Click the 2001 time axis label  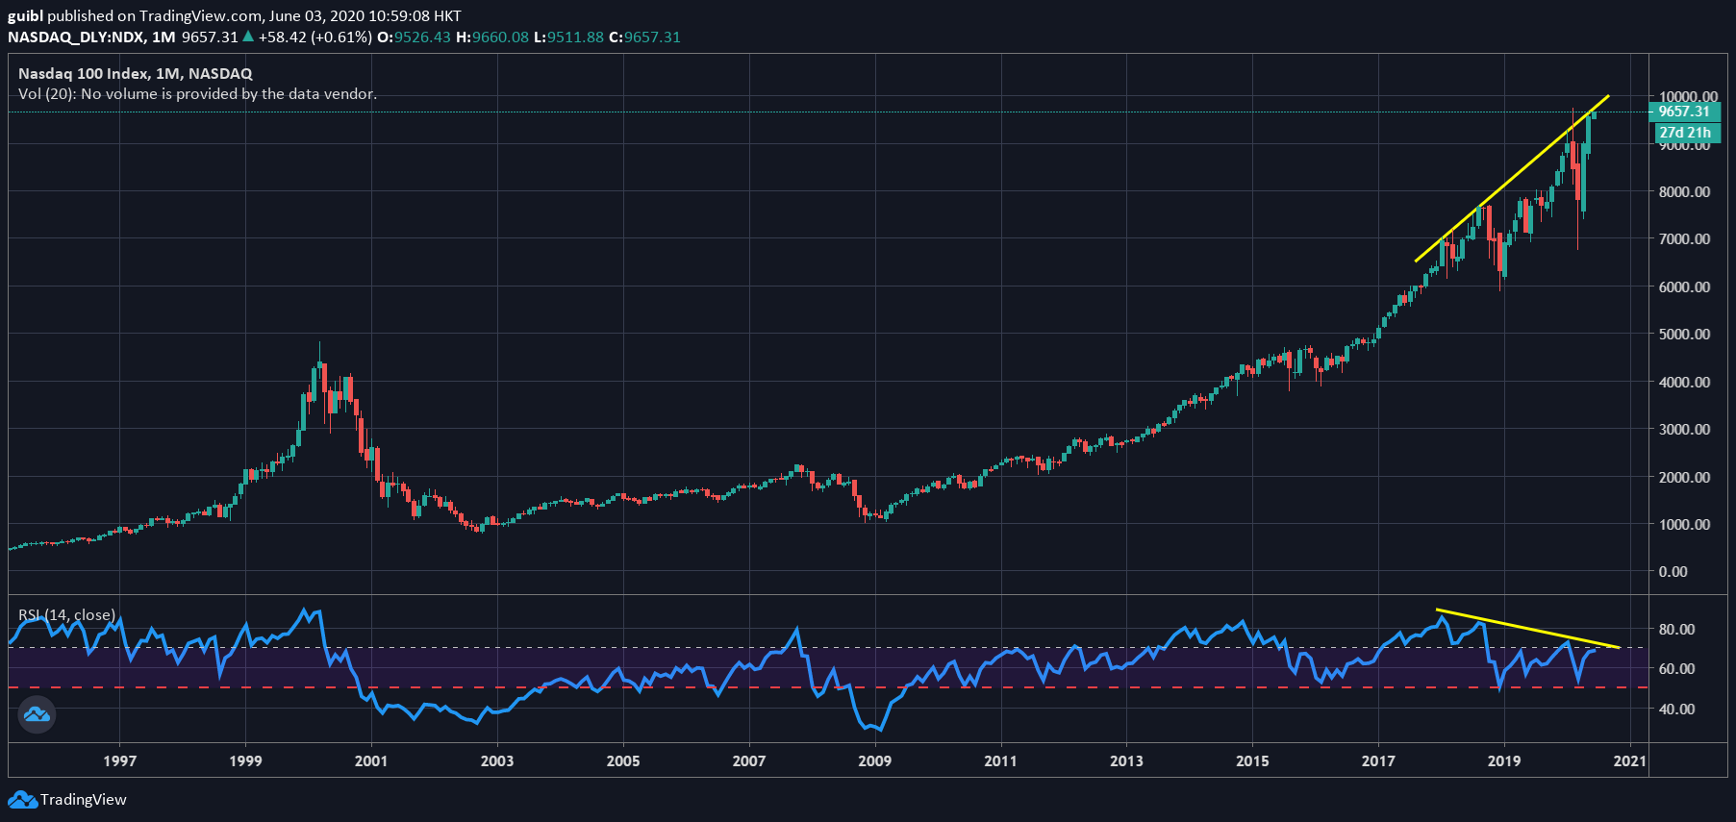[371, 760]
